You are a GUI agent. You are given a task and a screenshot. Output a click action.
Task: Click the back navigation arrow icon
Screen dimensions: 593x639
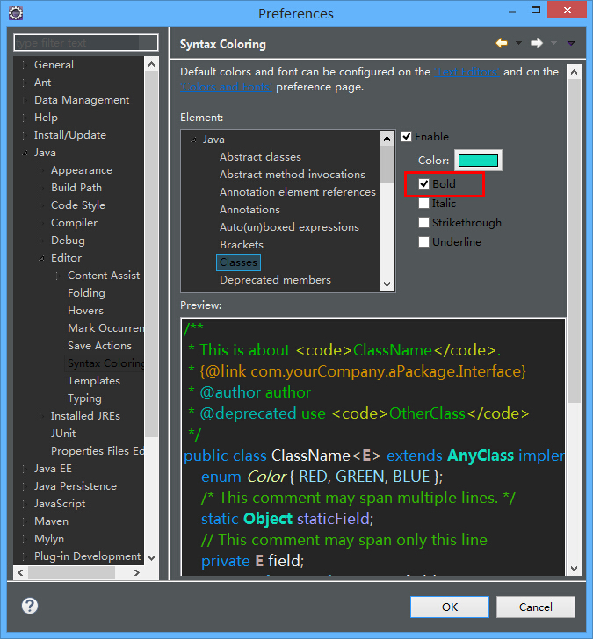(x=501, y=43)
